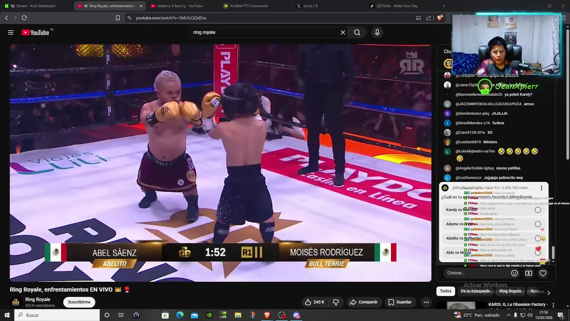Open the taskbar clock showing 21:58
The width and height of the screenshot is (570, 321).
click(544, 315)
